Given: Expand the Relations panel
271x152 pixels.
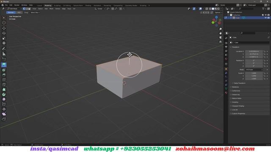Looking at the screenshot, I should [x=235, y=87].
